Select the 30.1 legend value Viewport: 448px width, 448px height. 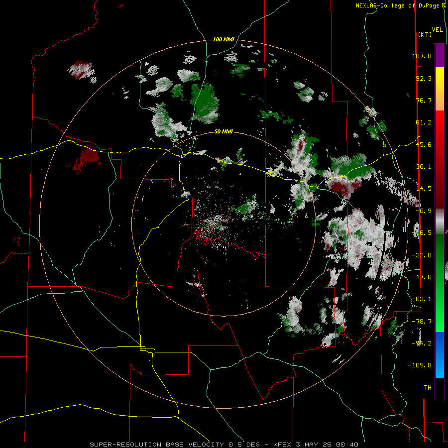pyautogui.click(x=424, y=167)
